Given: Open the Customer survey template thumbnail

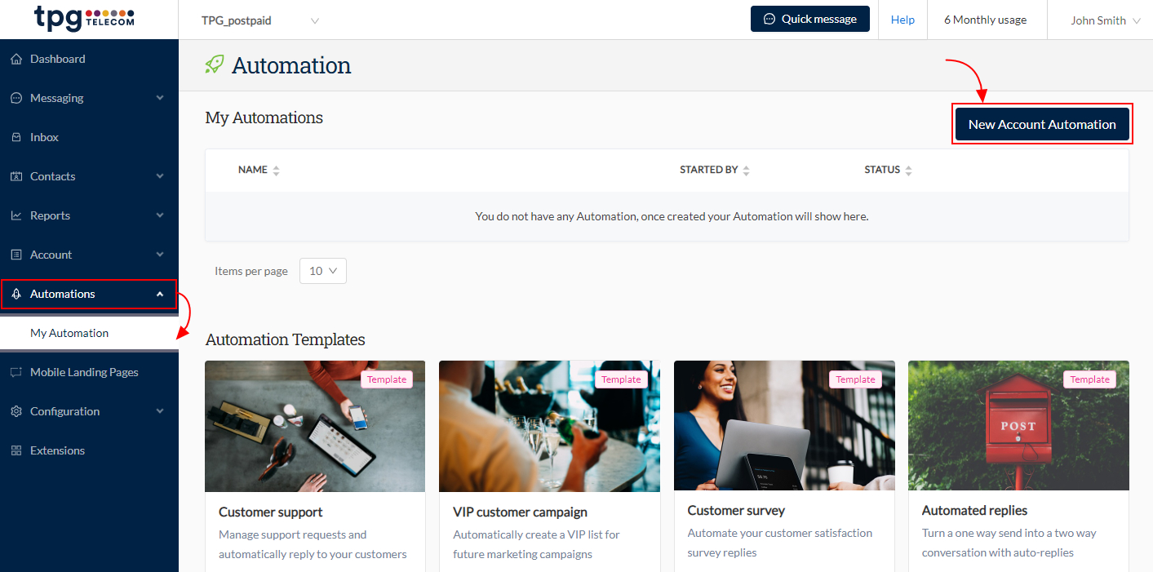Looking at the screenshot, I should pos(783,425).
